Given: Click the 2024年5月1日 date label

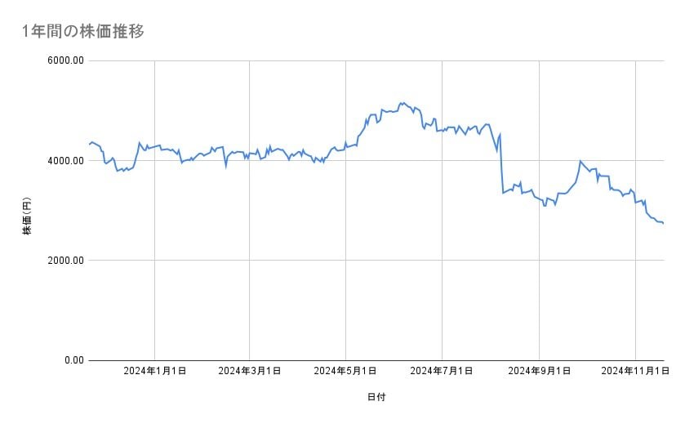Looking at the screenshot, I should coord(345,371).
